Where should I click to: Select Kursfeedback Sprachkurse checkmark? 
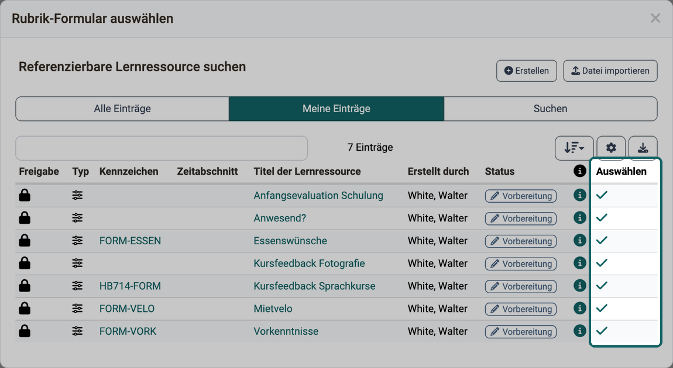[x=602, y=285]
